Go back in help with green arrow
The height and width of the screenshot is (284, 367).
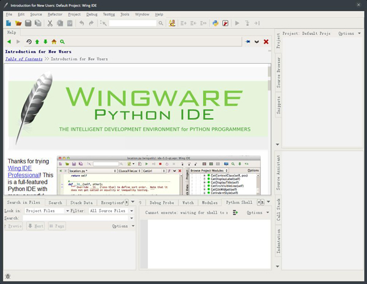9,42
